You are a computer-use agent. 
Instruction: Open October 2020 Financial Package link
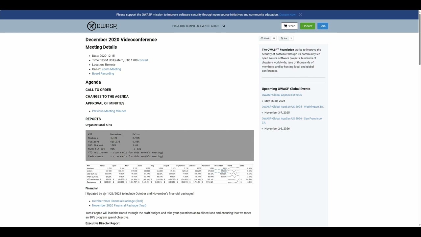pos(117,201)
